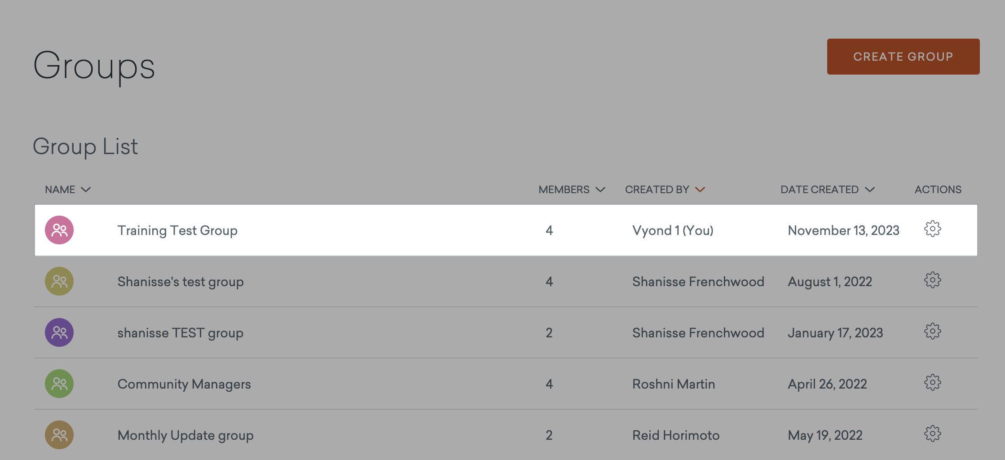Open actions gear for Monthly Update group
This screenshot has width=1005, height=460.
point(933,434)
